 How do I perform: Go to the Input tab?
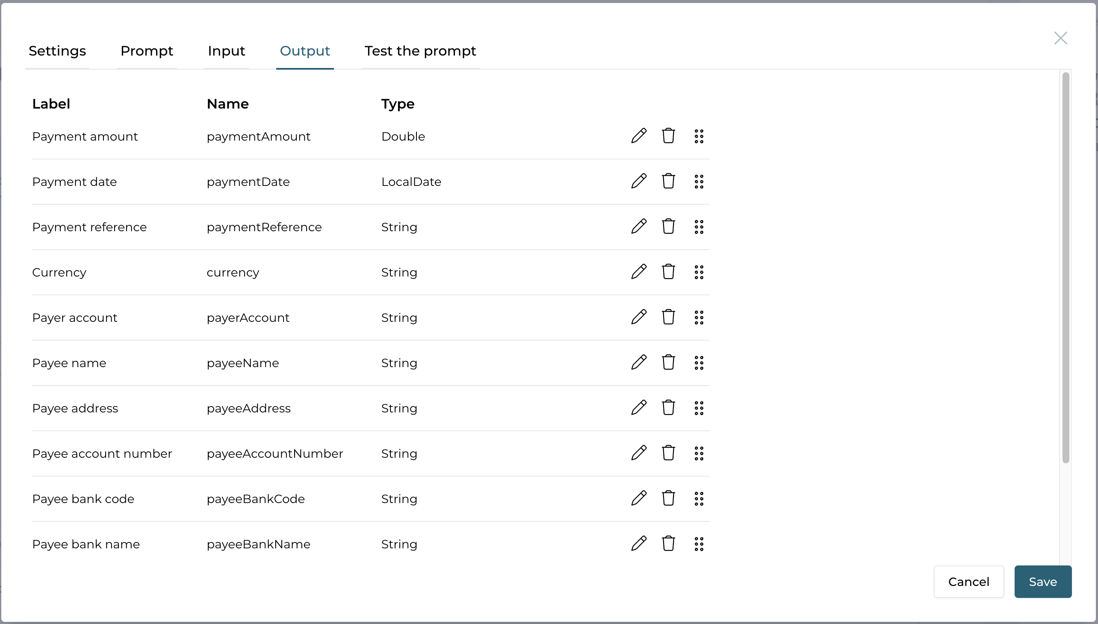(x=226, y=51)
